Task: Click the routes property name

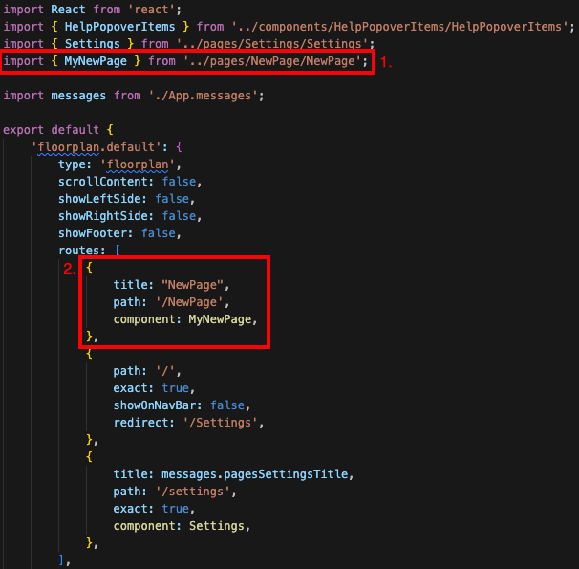Action: pyautogui.click(x=78, y=251)
